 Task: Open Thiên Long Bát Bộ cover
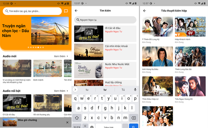pos(190,56)
